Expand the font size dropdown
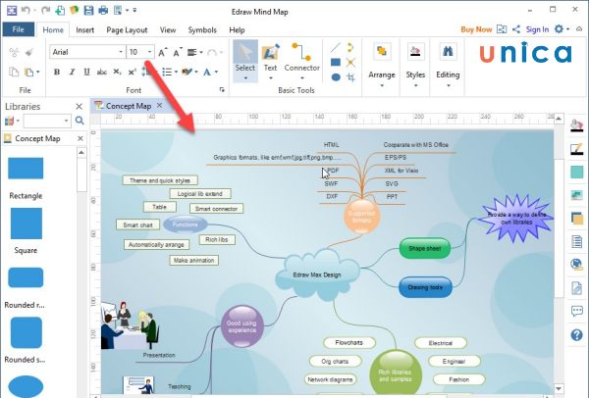Image resolution: width=589 pixels, height=398 pixels. [x=147, y=51]
